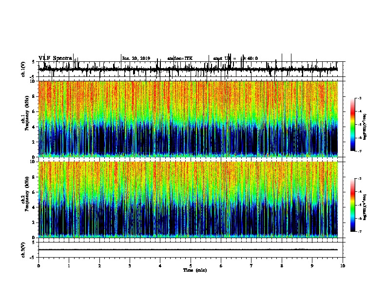Click the "-3" tick on lower color bar
This screenshot has height=298, width=386.
click(360, 179)
